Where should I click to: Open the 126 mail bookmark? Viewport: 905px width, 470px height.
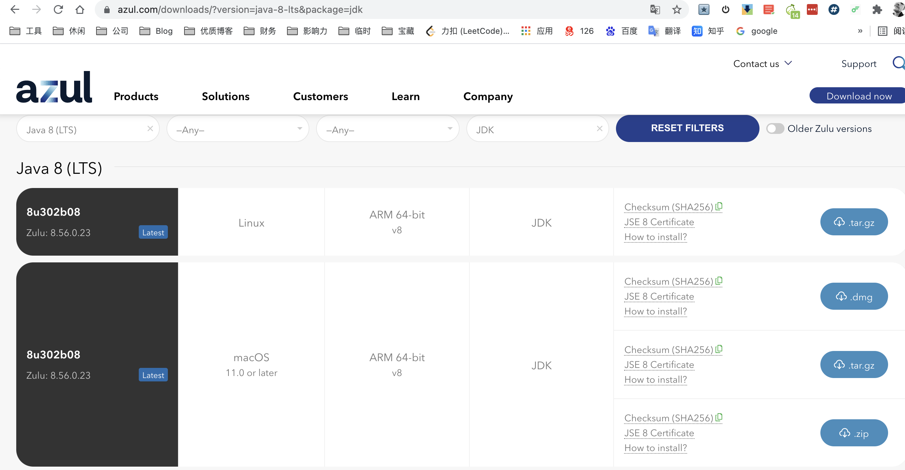coord(579,31)
